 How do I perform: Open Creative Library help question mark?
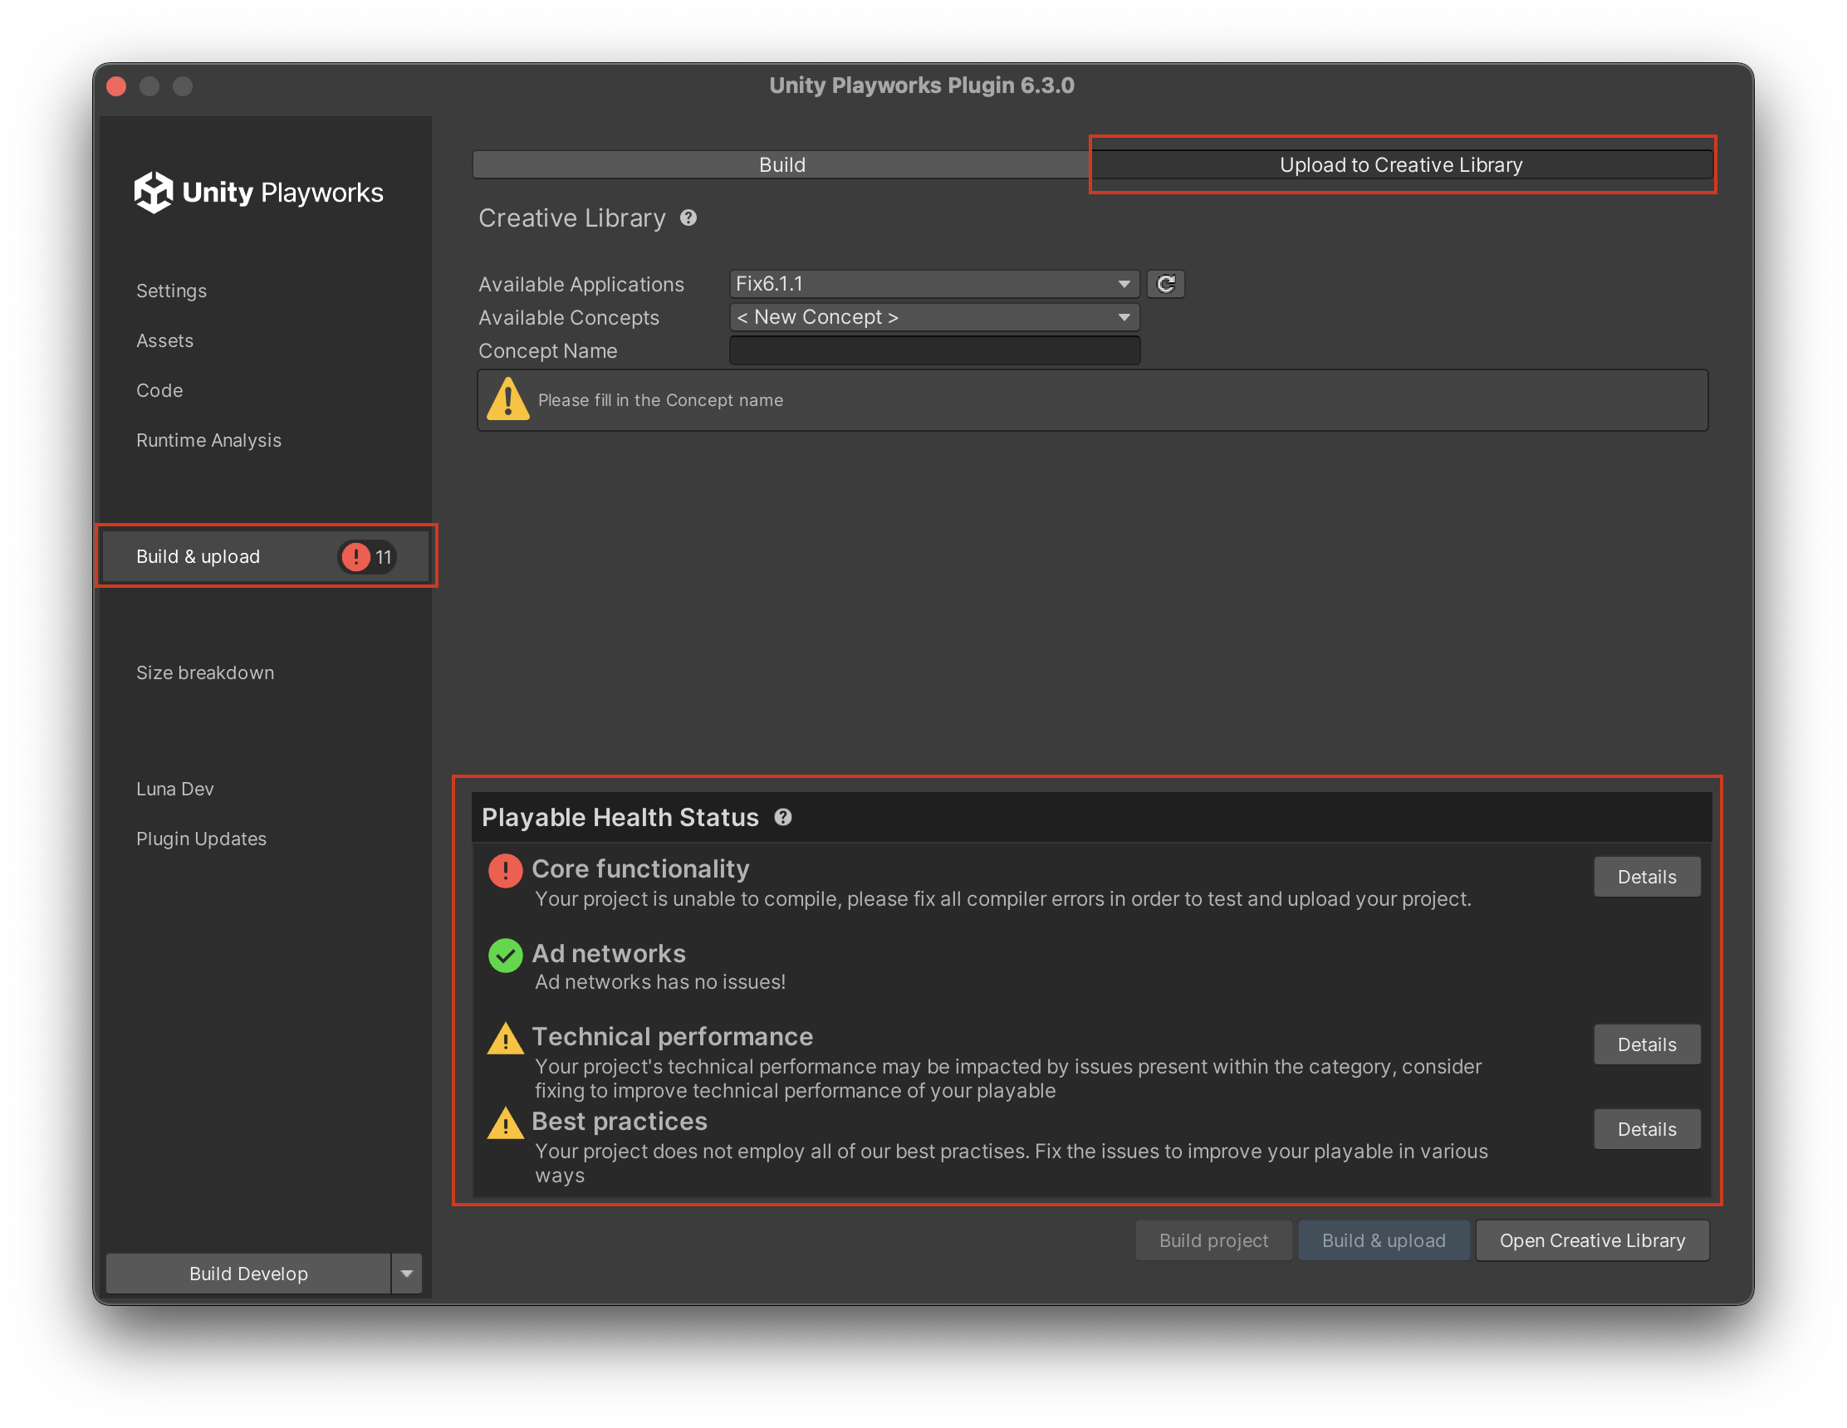[x=688, y=218]
